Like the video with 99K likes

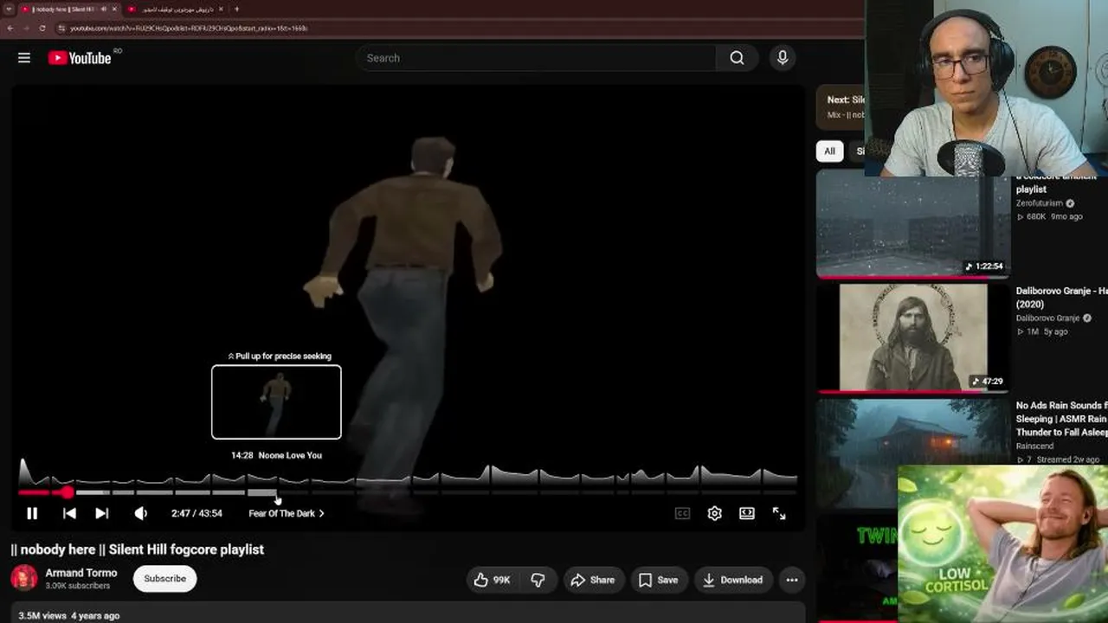(492, 580)
